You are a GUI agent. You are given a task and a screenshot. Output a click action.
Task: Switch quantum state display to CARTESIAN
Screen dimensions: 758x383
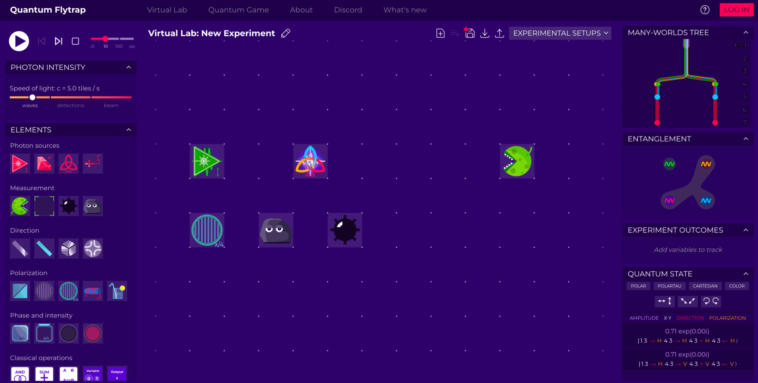[x=705, y=286]
